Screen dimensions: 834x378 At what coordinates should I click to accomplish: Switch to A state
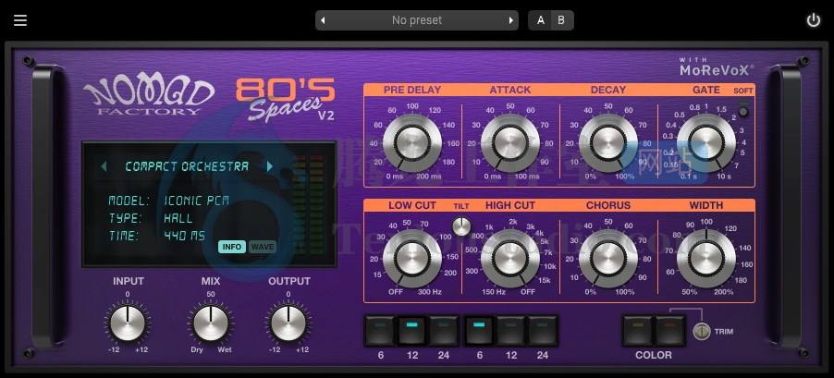[540, 20]
